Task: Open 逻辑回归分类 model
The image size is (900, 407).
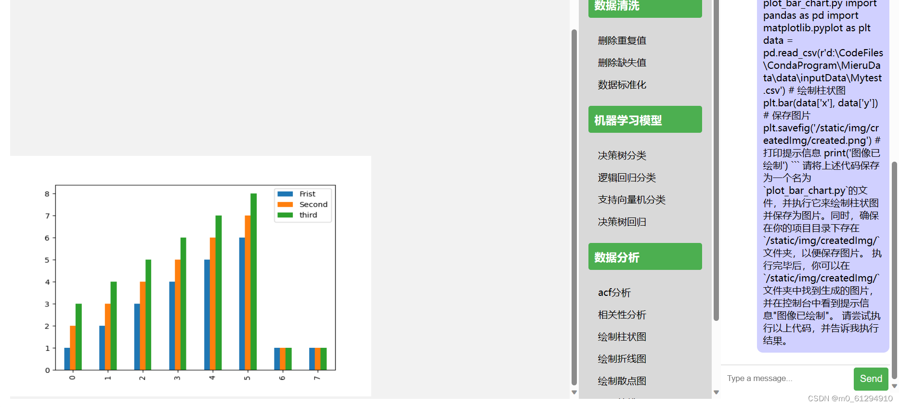Action: coord(626,178)
